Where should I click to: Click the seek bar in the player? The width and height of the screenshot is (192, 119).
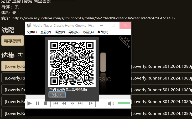click(78, 97)
